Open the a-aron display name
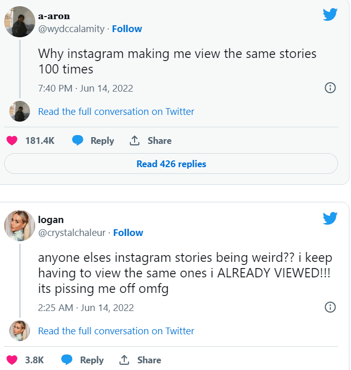Screen dimensions: 351x370 (54, 16)
